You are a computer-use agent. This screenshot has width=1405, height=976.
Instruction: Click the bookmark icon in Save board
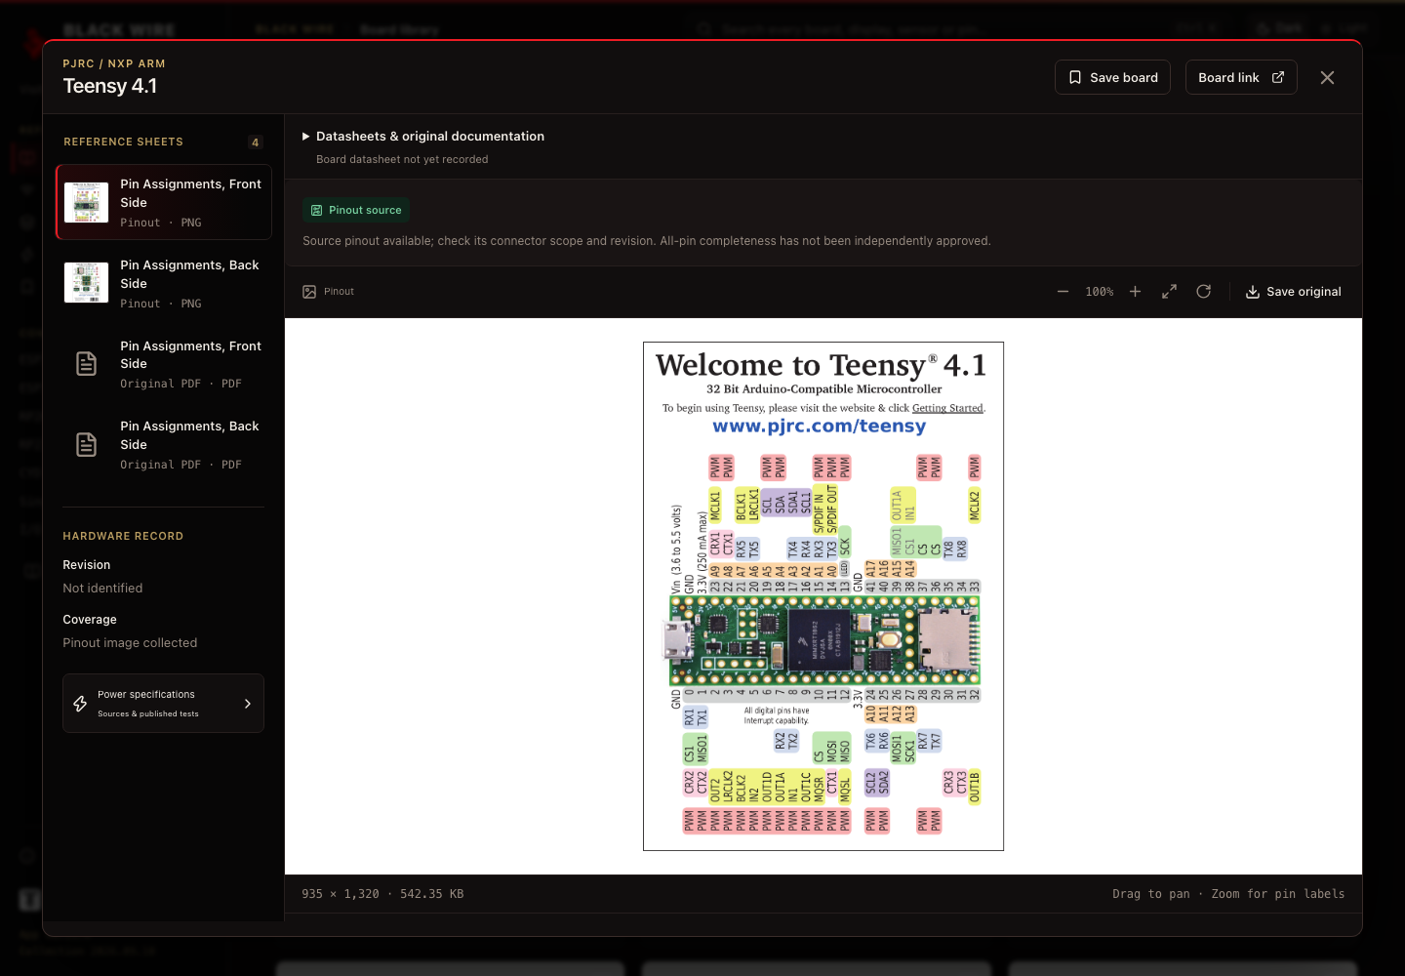(1075, 77)
